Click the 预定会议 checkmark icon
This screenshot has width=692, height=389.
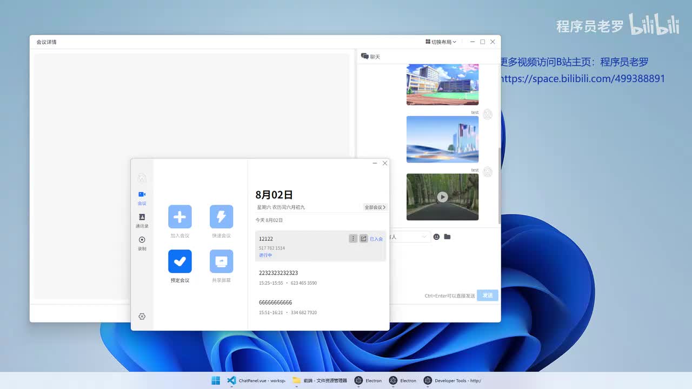pos(179,261)
